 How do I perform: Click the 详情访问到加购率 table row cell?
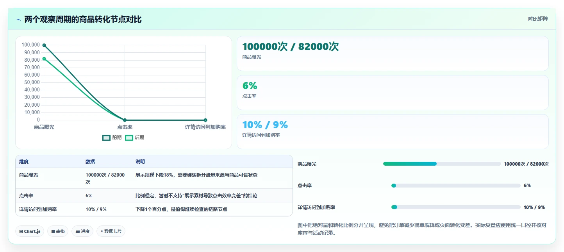click(38, 209)
